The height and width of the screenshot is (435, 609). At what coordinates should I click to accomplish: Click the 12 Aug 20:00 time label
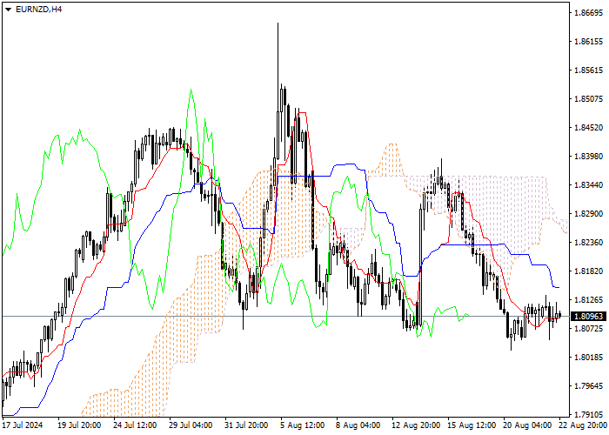[x=416, y=425]
